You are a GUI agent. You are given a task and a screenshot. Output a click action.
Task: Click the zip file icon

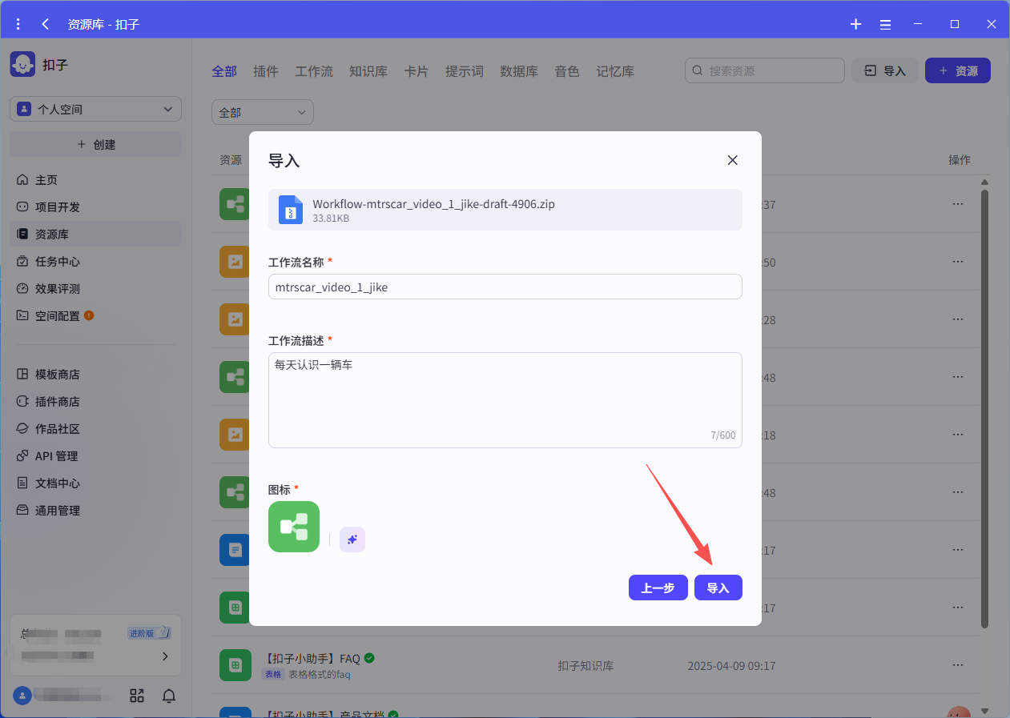290,210
